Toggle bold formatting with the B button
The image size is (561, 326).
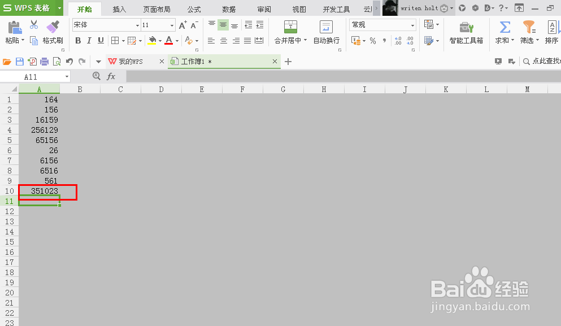(x=78, y=41)
